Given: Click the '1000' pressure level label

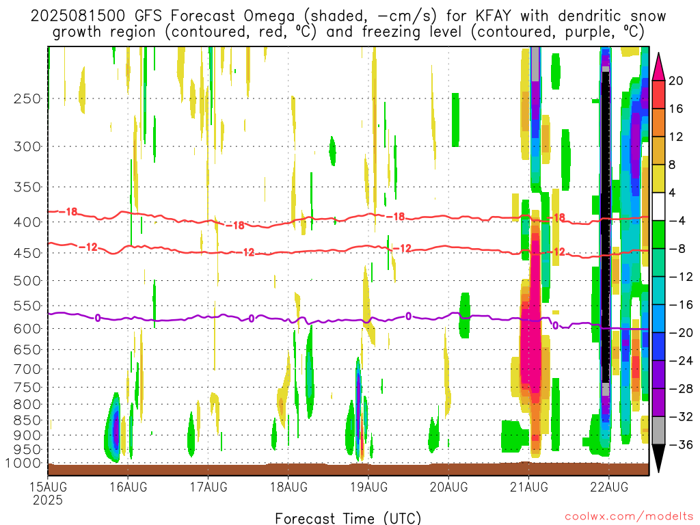Looking at the screenshot, I should click(24, 463).
